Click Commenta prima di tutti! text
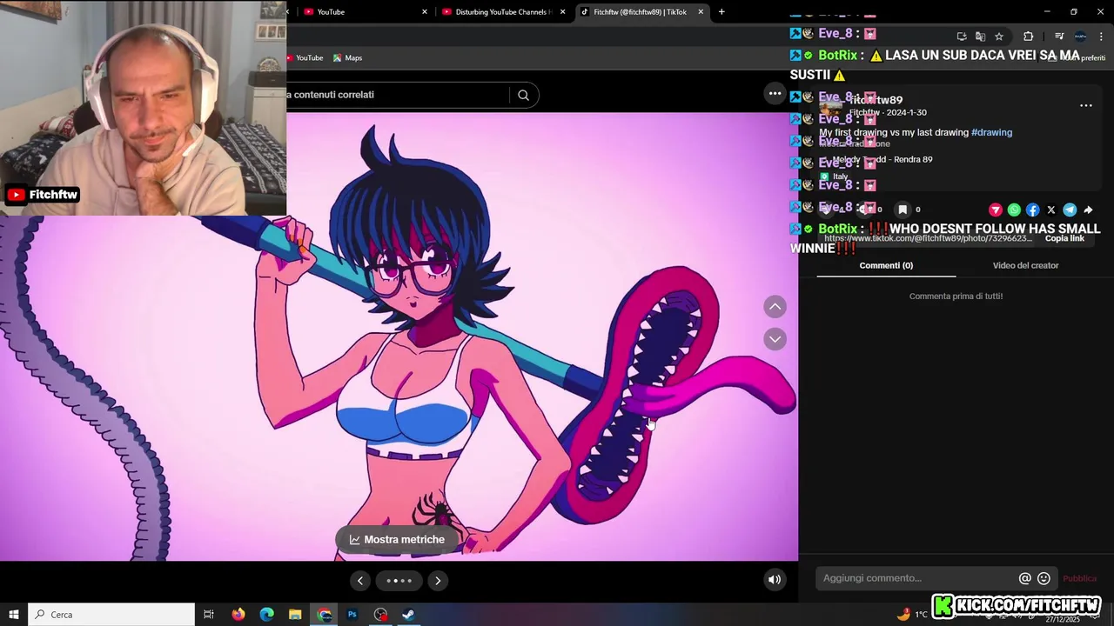 pyautogui.click(x=956, y=296)
